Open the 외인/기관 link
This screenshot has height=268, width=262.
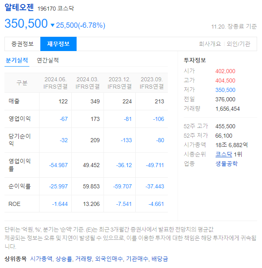tap(238, 44)
